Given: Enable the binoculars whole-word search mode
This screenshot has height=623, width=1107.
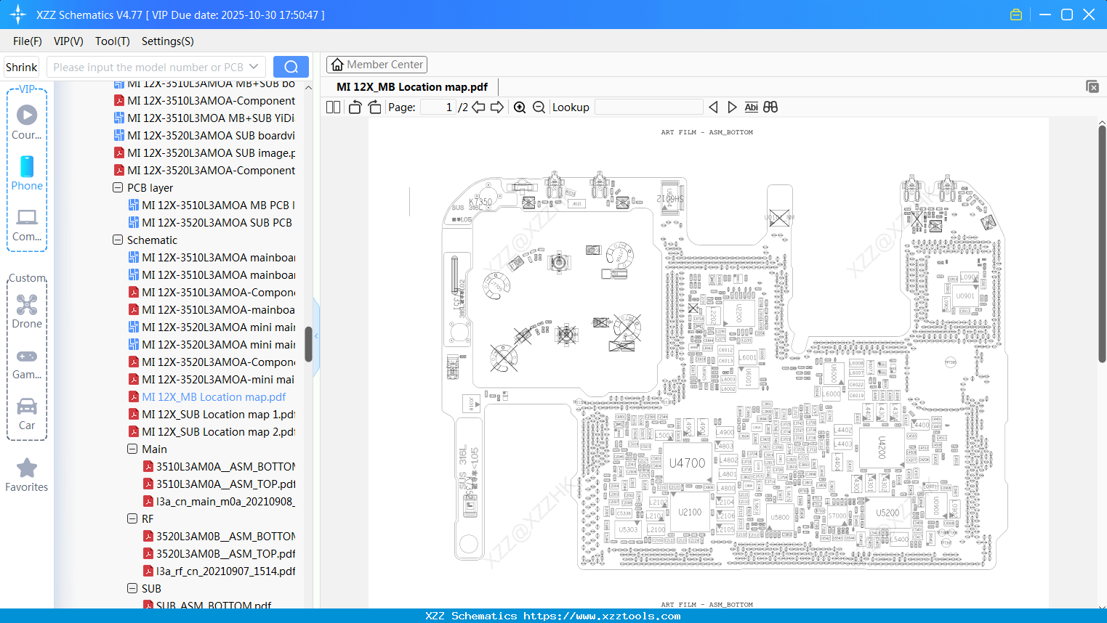Looking at the screenshot, I should [x=770, y=107].
